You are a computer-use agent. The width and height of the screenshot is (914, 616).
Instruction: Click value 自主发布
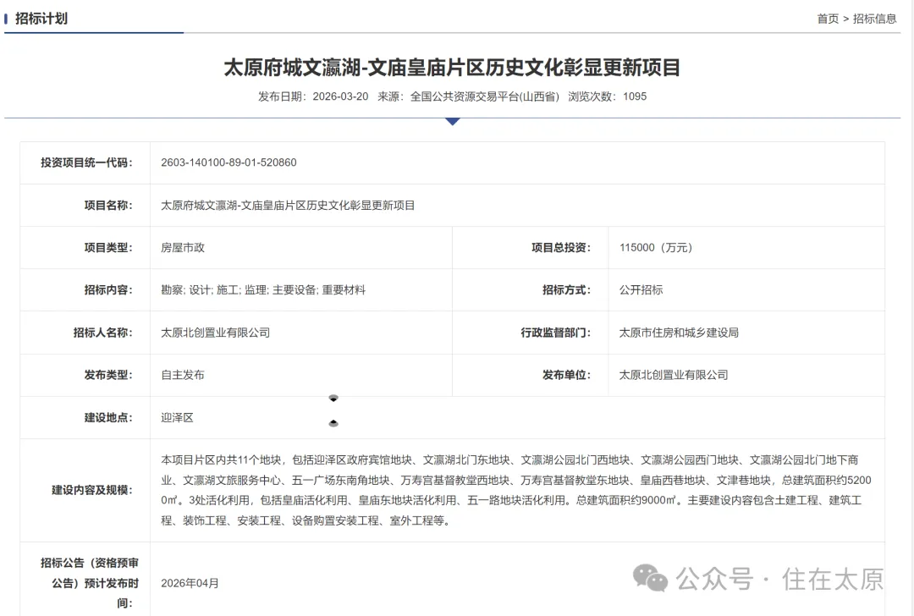pyautogui.click(x=183, y=375)
